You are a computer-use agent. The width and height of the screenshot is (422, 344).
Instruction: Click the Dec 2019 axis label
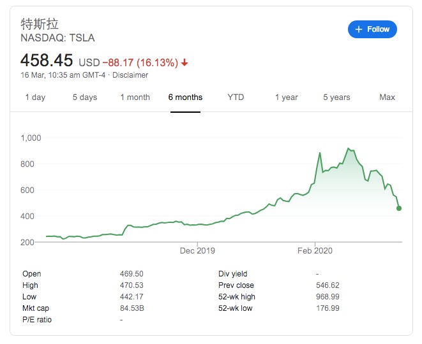click(198, 250)
